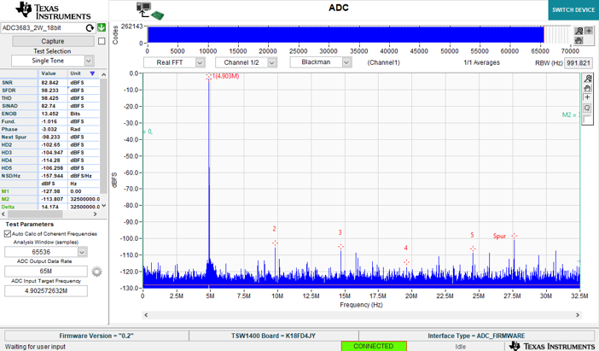Click the refresh arrow in device field

point(90,28)
